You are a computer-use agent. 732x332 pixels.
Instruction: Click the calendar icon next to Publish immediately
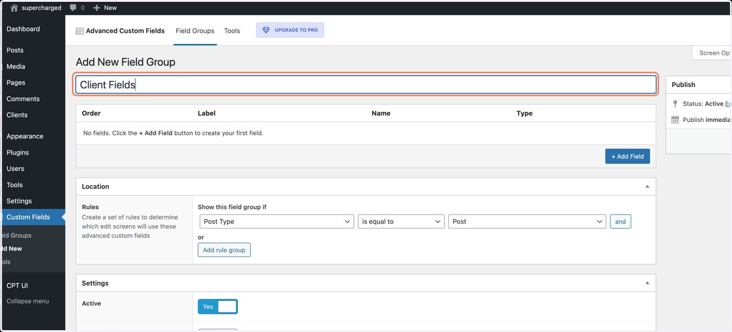[x=675, y=120]
